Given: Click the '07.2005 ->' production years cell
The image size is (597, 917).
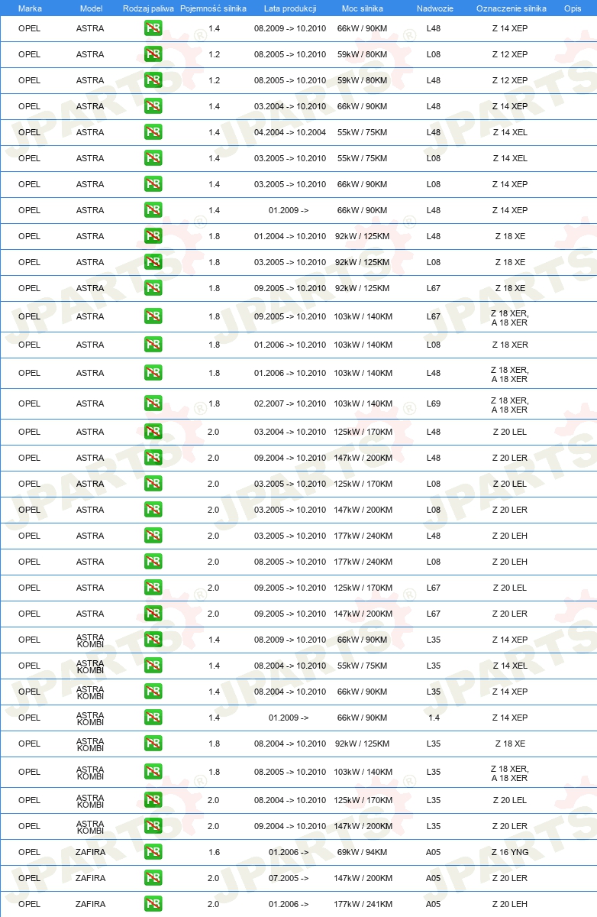Looking at the screenshot, I should click(289, 878).
